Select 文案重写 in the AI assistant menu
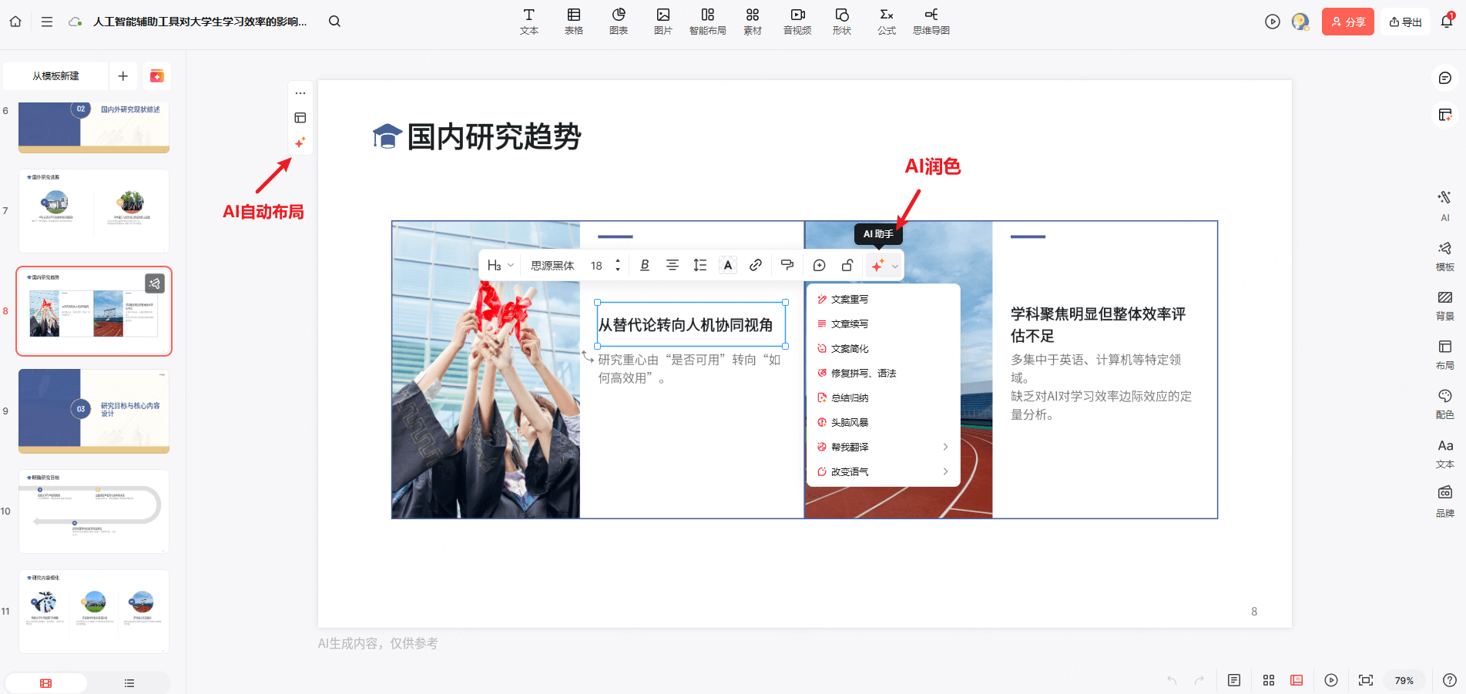Image resolution: width=1466 pixels, height=694 pixels. [850, 299]
